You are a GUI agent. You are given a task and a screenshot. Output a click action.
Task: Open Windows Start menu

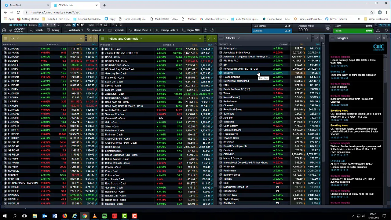(x=5, y=216)
